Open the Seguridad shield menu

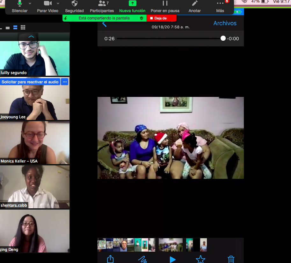74,6
